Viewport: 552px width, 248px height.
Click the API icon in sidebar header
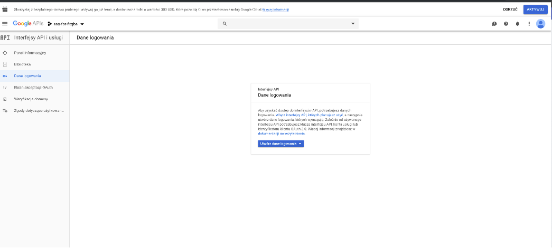tap(5, 37)
